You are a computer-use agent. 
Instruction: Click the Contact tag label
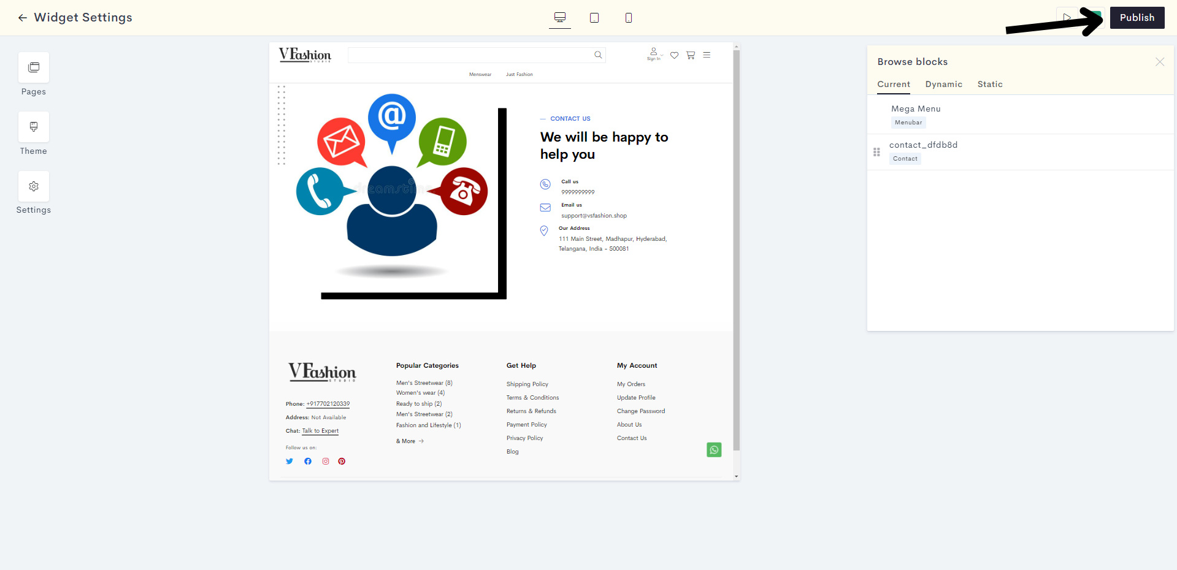[x=905, y=159]
